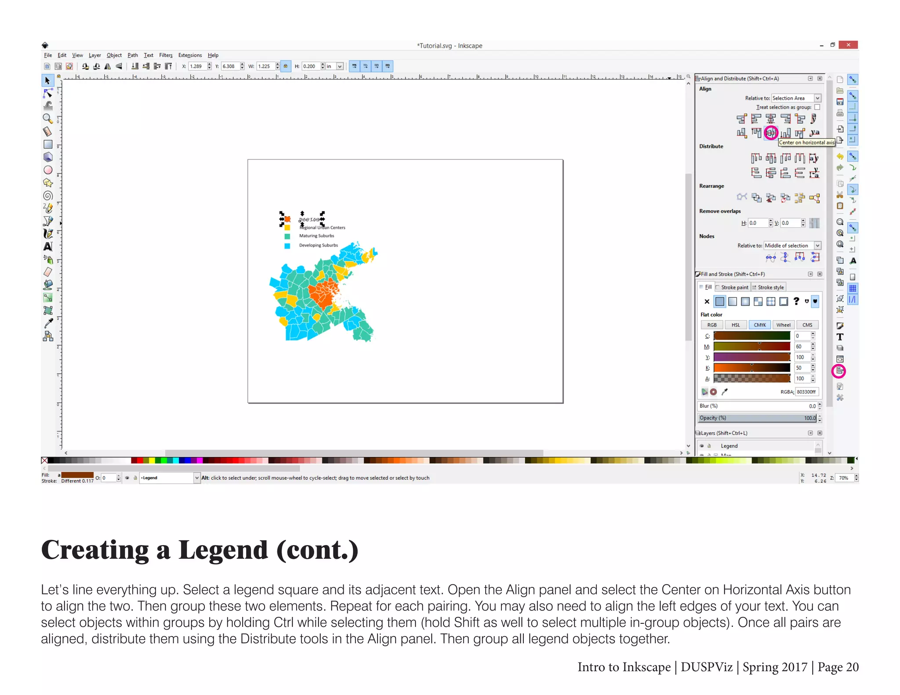Open Text and Font dialog icon
This screenshot has width=900, height=695.
(840, 337)
